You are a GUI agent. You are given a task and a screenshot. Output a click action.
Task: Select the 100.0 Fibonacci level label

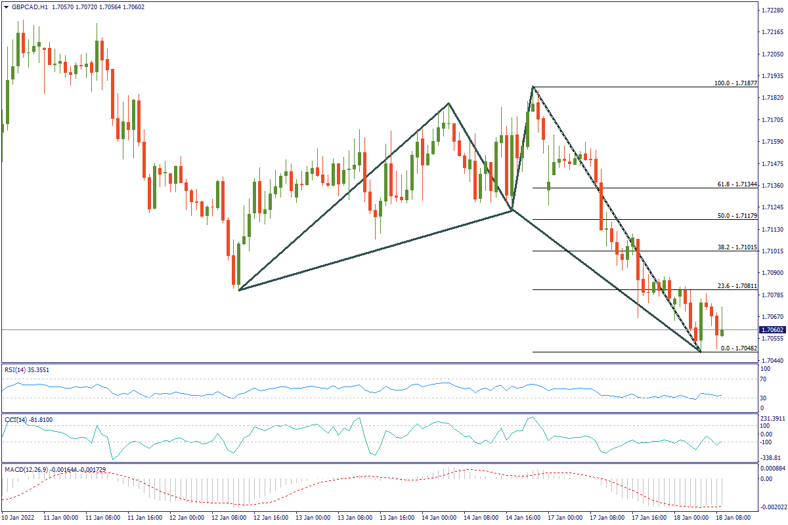(x=735, y=84)
